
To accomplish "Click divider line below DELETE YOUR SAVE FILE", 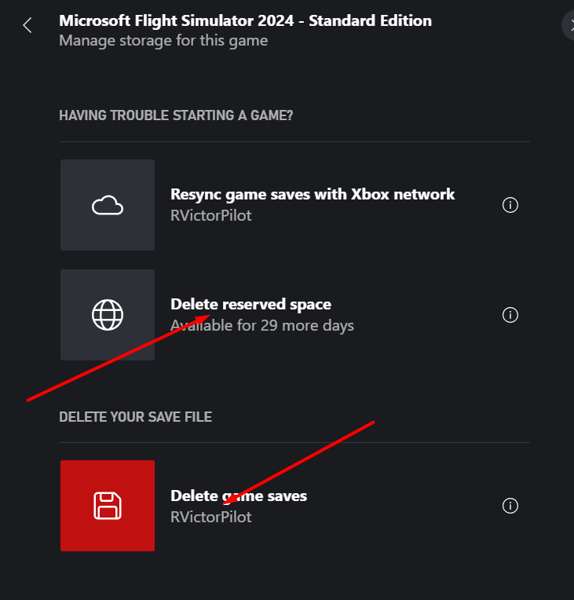I will coord(294,442).
